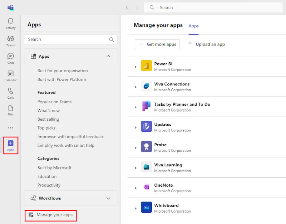Collapse the Apps section chevron
The height and width of the screenshot is (224, 286).
109,56
